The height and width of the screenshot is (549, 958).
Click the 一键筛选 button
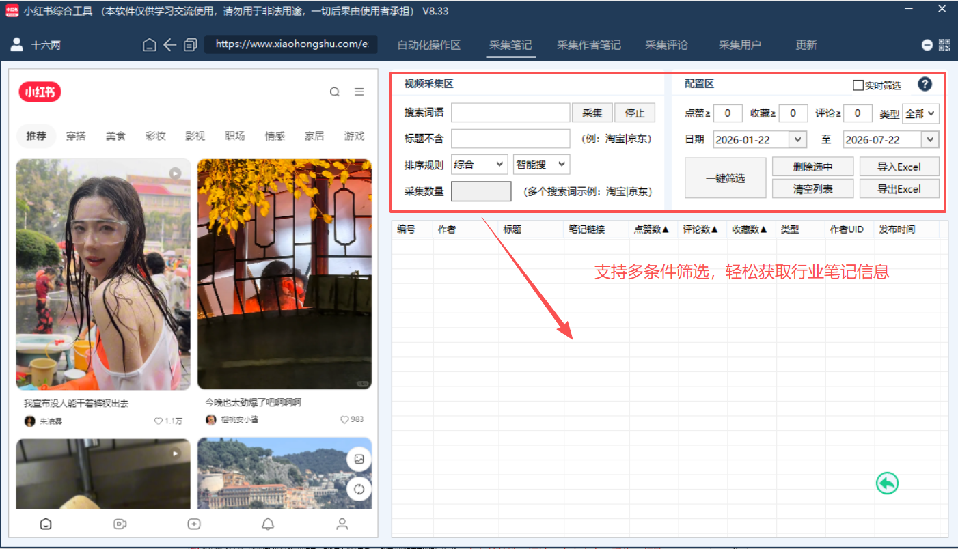point(726,178)
